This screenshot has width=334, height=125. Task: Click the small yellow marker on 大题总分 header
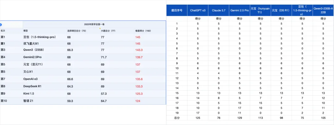(x=100, y=28)
